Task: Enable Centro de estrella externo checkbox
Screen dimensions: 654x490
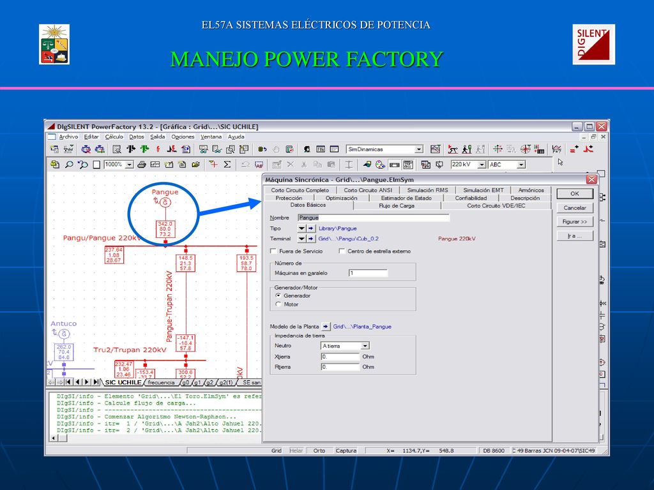Action: pos(342,251)
